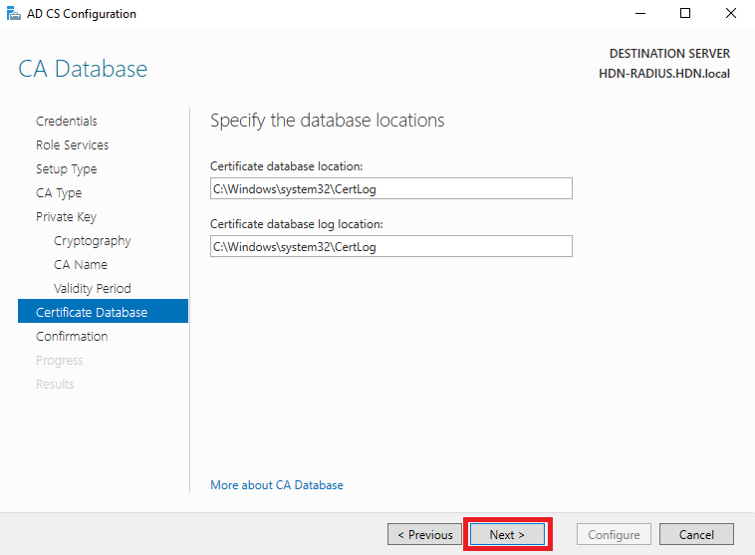The height and width of the screenshot is (555, 755).
Task: Open the Role Services step
Action: click(x=73, y=145)
